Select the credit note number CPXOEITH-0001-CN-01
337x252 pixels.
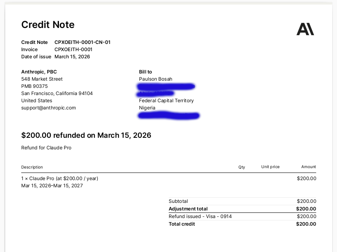(83, 42)
